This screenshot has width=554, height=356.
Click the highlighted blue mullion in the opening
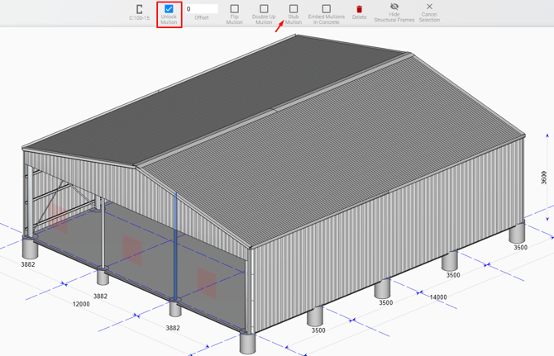point(175,248)
